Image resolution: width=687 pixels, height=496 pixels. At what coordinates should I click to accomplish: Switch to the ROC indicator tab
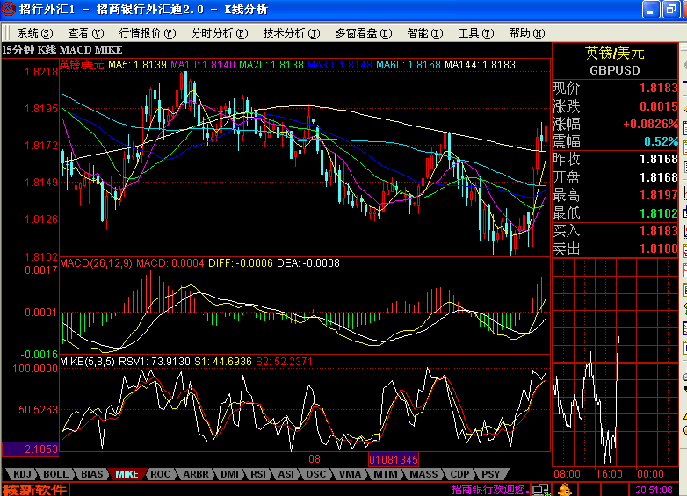(x=161, y=474)
